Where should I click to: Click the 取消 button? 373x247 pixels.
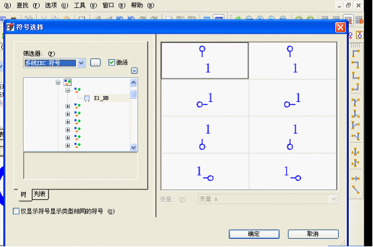coord(313,234)
